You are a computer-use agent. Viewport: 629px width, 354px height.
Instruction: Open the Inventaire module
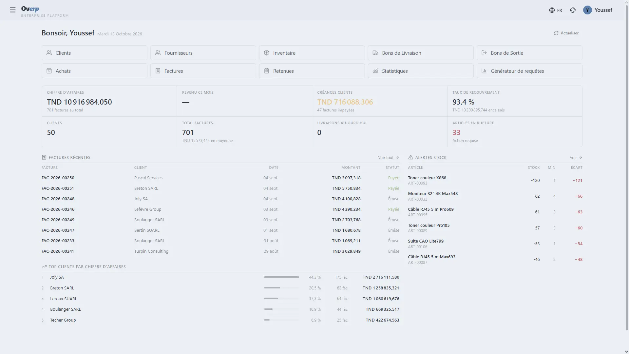pyautogui.click(x=312, y=53)
